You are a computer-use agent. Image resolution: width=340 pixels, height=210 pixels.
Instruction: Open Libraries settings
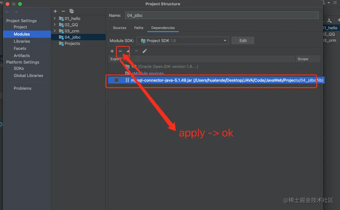pyautogui.click(x=22, y=41)
